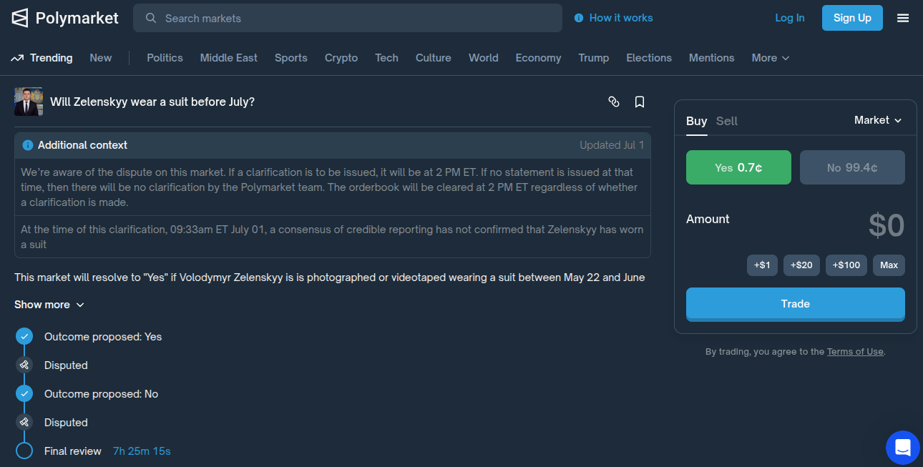The image size is (923, 467).
Task: Click the Outcome proposed: No label
Action: [101, 394]
